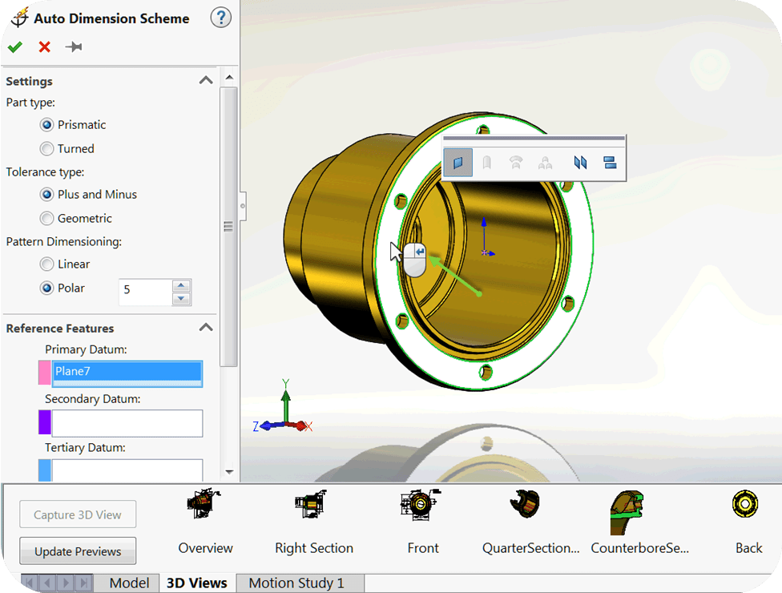Click the panel vertical scrollbar thumb
Image resolution: width=782 pixels, height=593 pixels.
[228, 227]
